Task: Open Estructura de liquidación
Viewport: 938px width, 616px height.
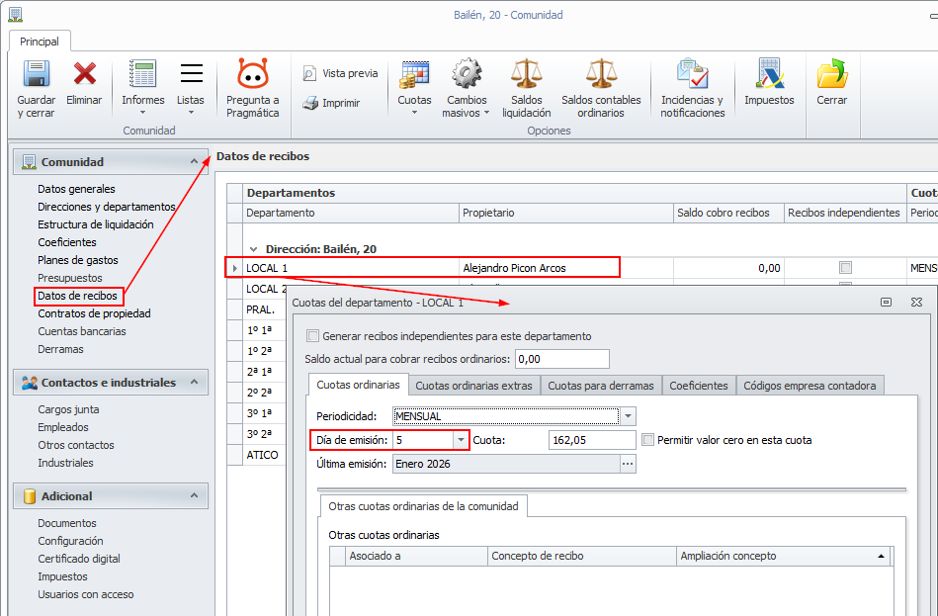Action: (96, 224)
